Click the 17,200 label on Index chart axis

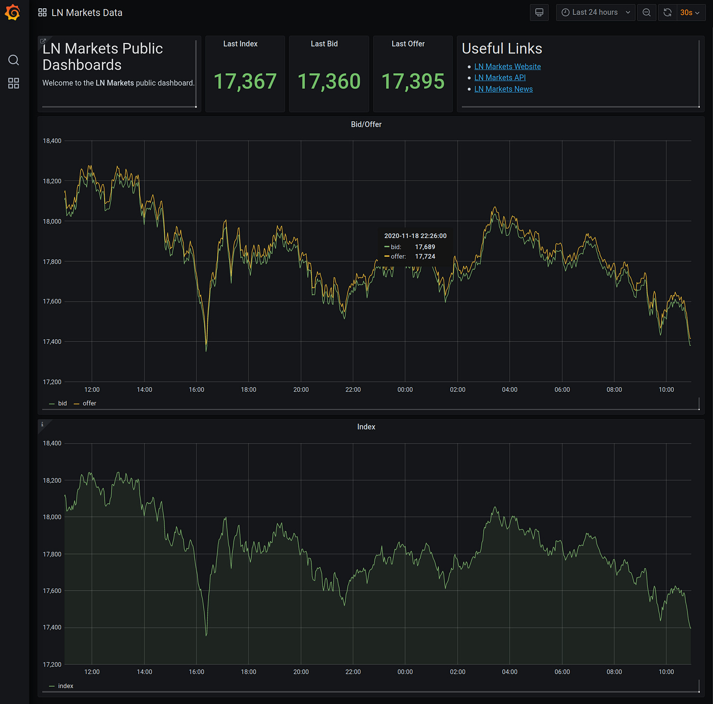52,664
